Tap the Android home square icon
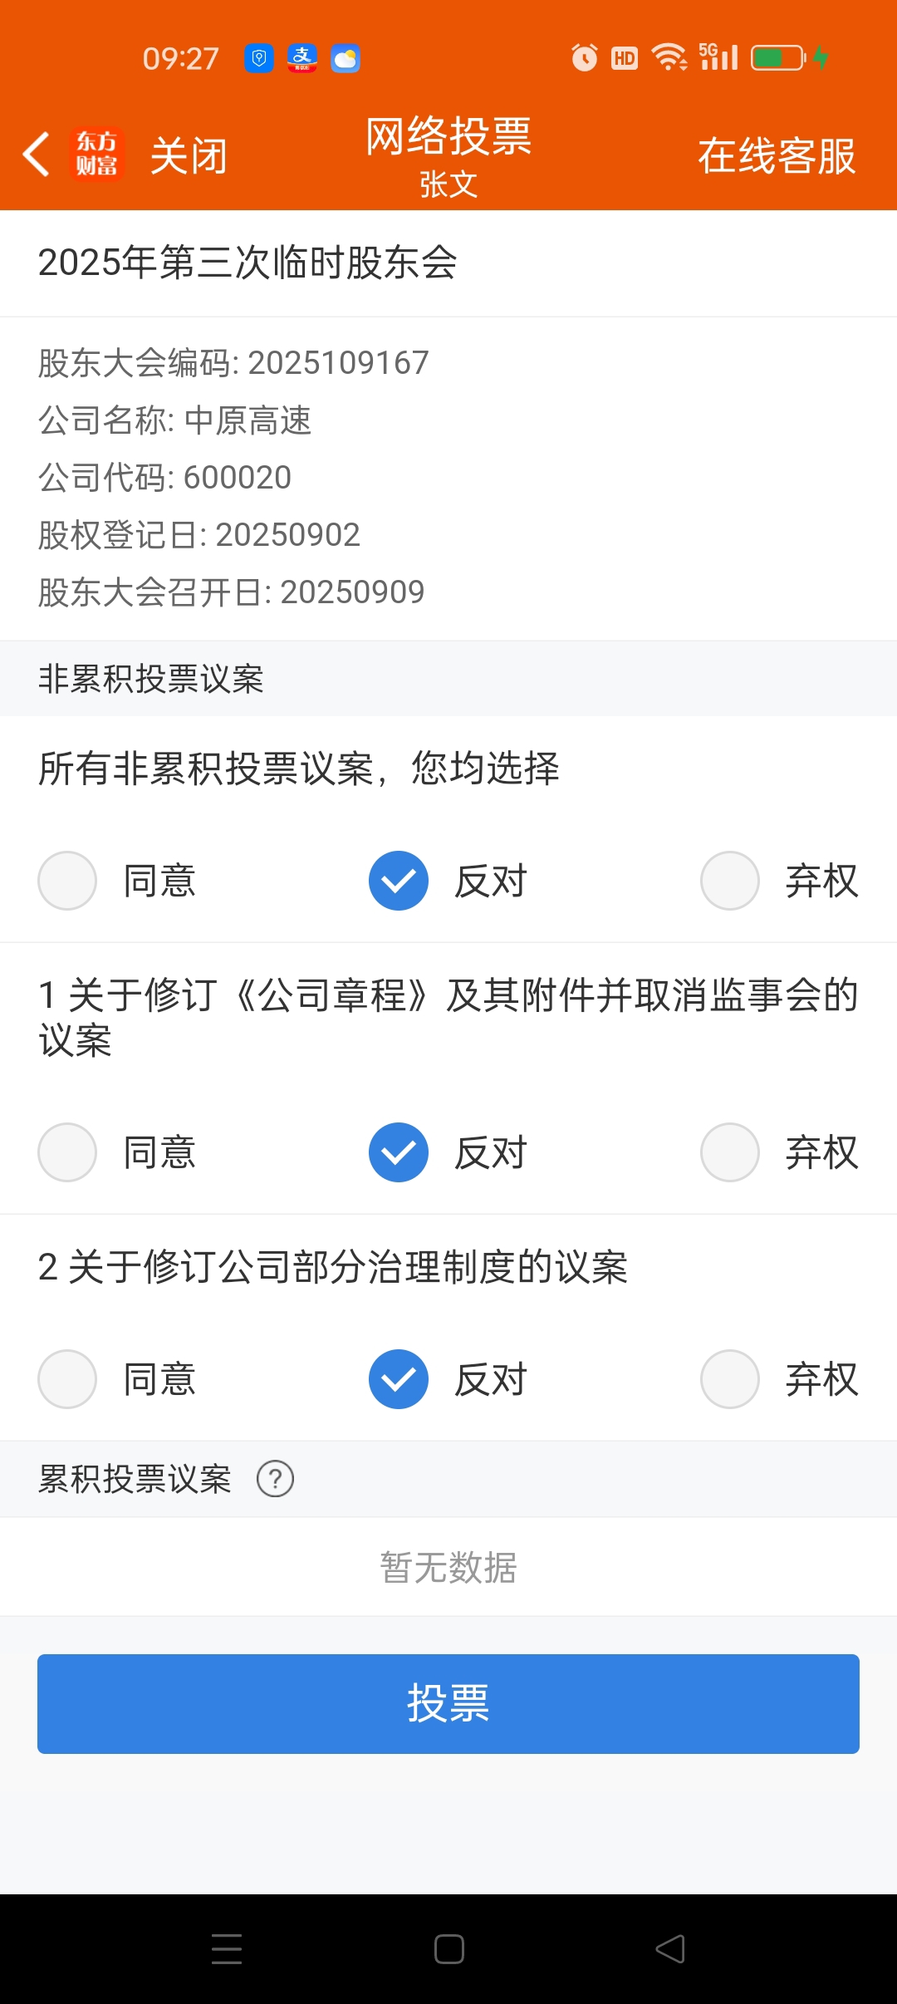This screenshot has height=2004, width=897. click(x=448, y=1949)
